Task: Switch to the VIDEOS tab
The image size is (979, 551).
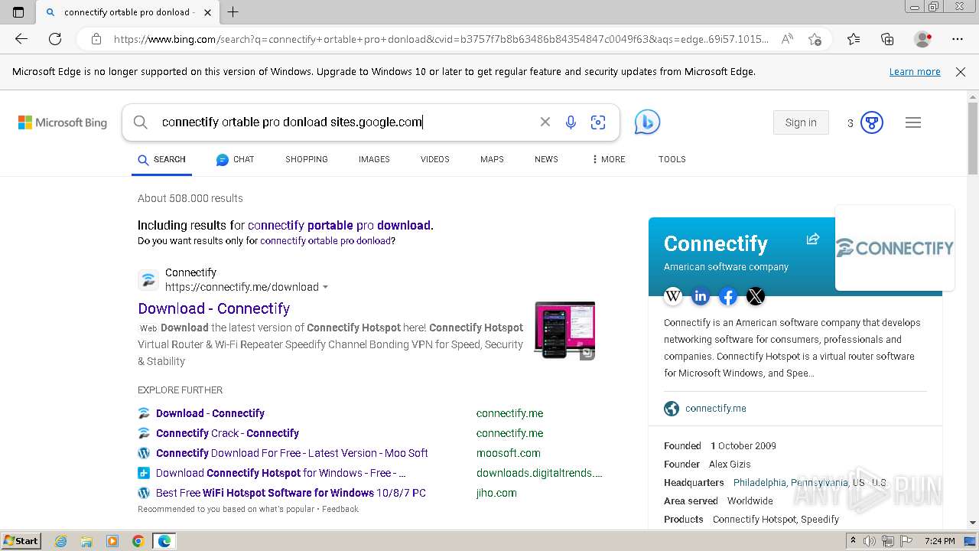Action: click(435, 159)
